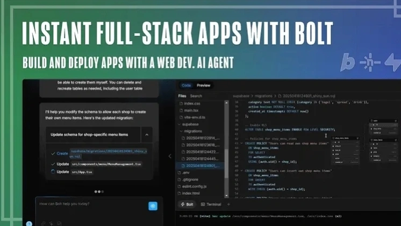Click the plus icon beside Terminal tab
401x226 pixels.
(228, 204)
